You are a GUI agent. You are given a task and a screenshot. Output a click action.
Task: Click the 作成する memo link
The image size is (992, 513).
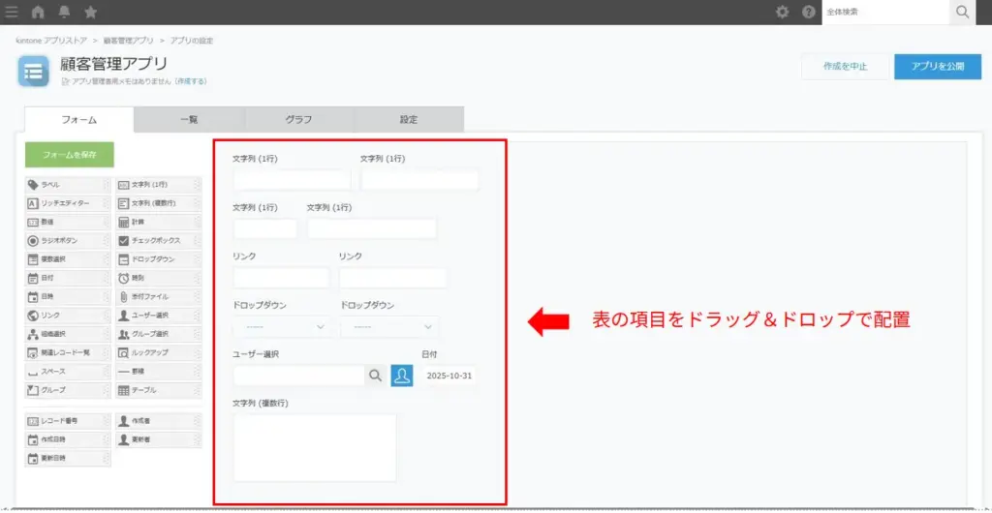pos(191,81)
